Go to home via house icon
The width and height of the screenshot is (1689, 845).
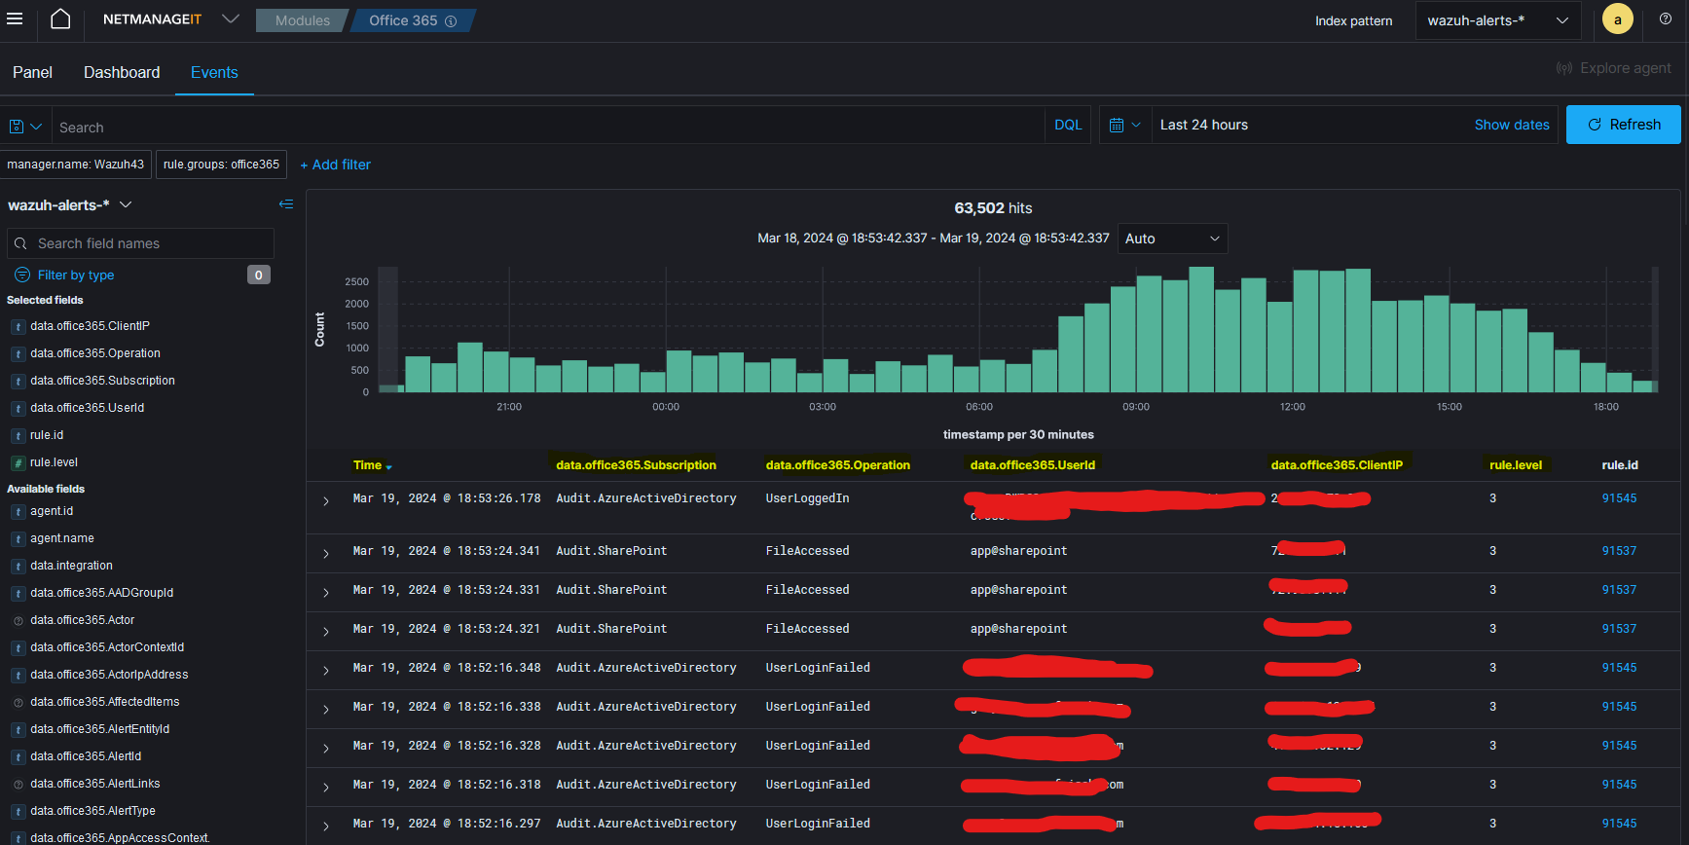click(60, 19)
